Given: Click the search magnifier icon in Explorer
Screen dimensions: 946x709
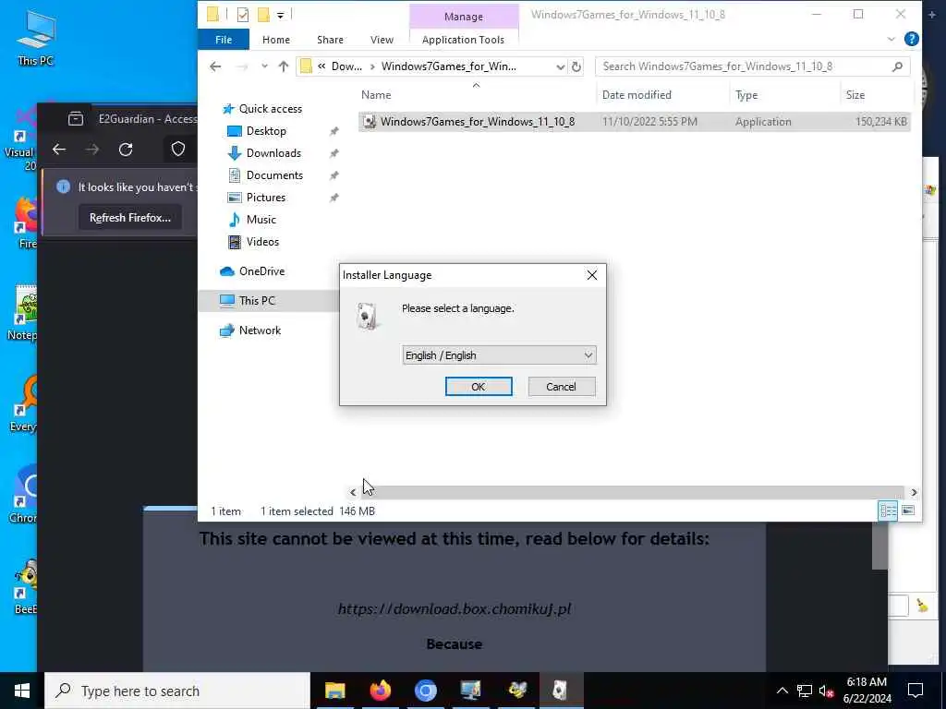Looking at the screenshot, I should [897, 66].
